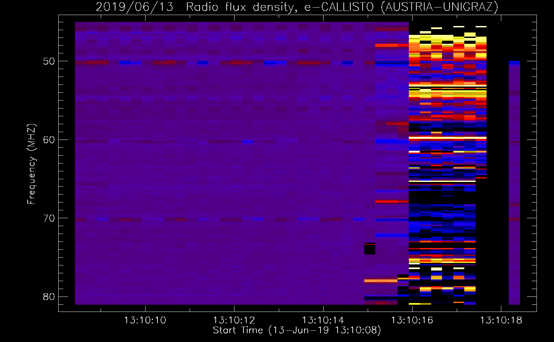The image size is (554, 342).
Task: Click the 13:10:12 time tick label
Action: (x=234, y=320)
